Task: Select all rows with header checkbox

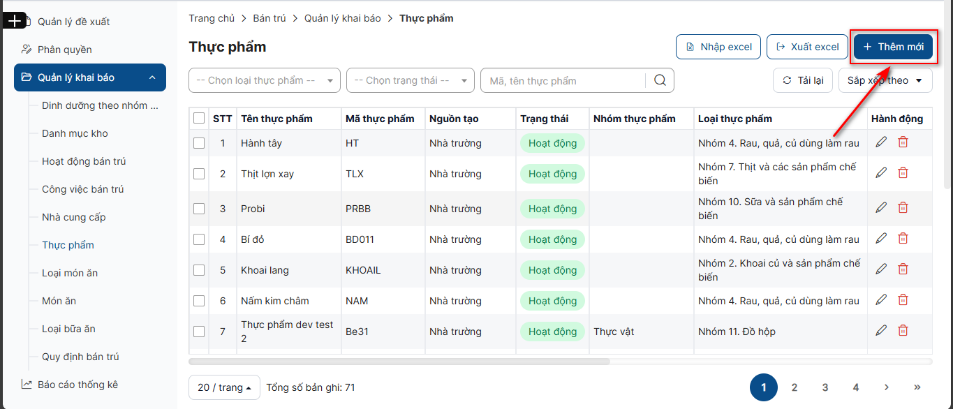Action: click(x=199, y=119)
